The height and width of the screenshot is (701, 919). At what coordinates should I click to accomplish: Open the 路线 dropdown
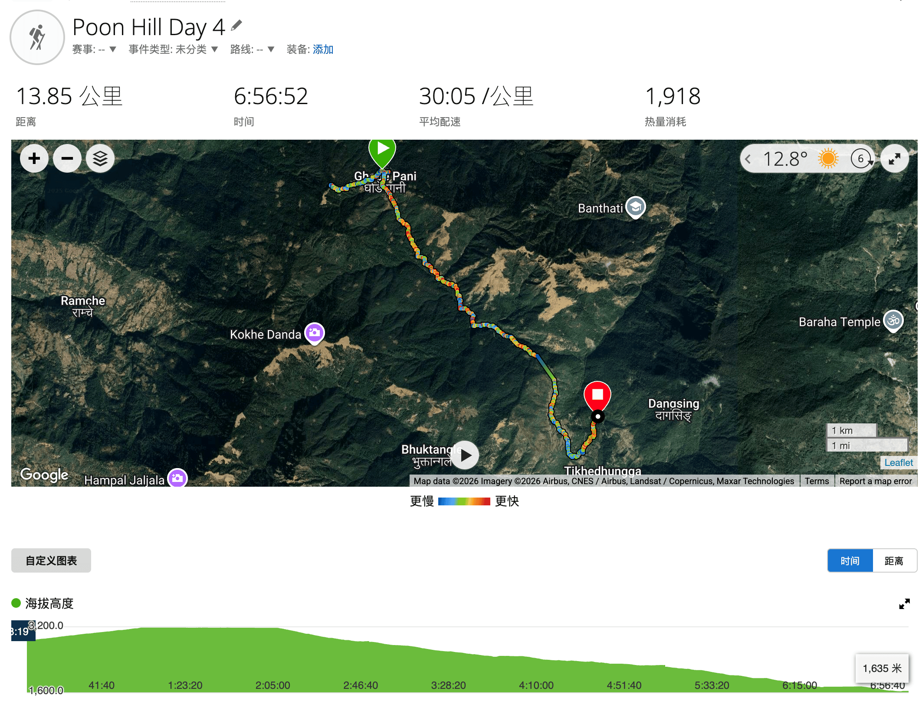coord(252,49)
